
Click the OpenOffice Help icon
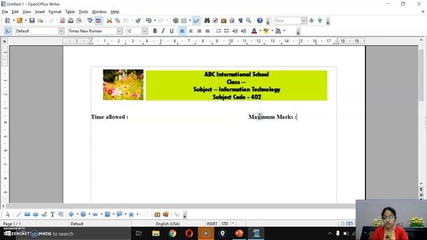coord(260,21)
